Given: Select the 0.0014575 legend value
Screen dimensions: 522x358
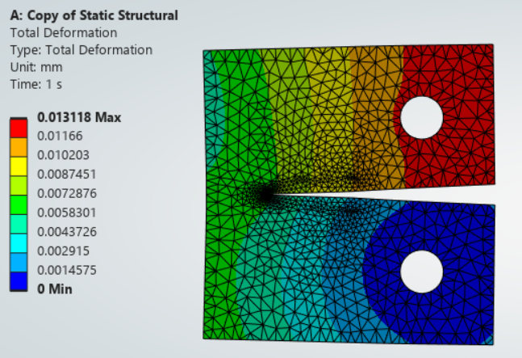Looking at the screenshot, I should pyautogui.click(x=67, y=270).
